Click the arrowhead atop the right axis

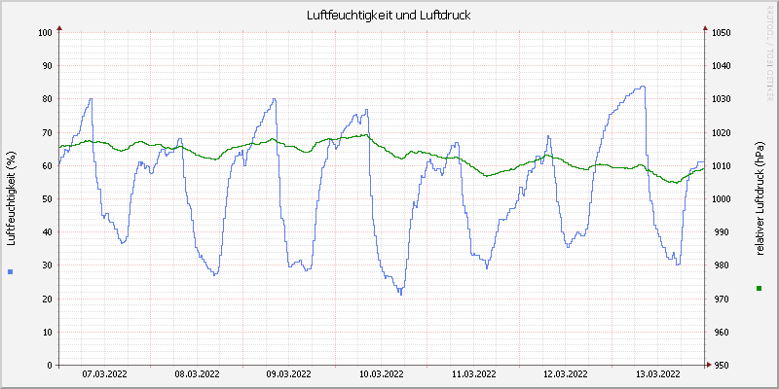coord(704,28)
